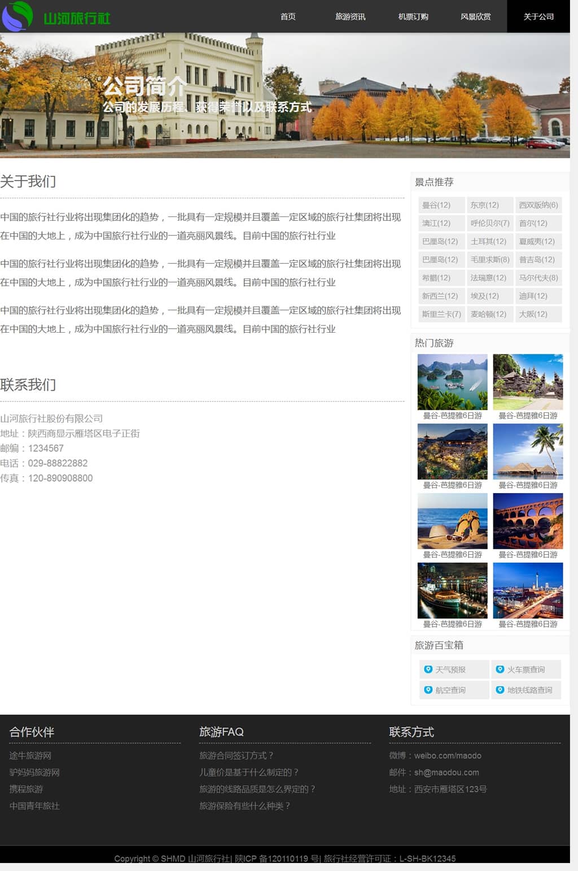This screenshot has width=578, height=871.
Task: Click the 携程旅游 partner link
Action: [26, 789]
